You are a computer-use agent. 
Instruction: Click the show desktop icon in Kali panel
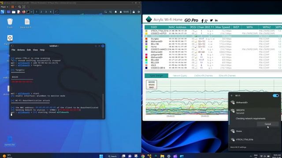coord(8,12)
